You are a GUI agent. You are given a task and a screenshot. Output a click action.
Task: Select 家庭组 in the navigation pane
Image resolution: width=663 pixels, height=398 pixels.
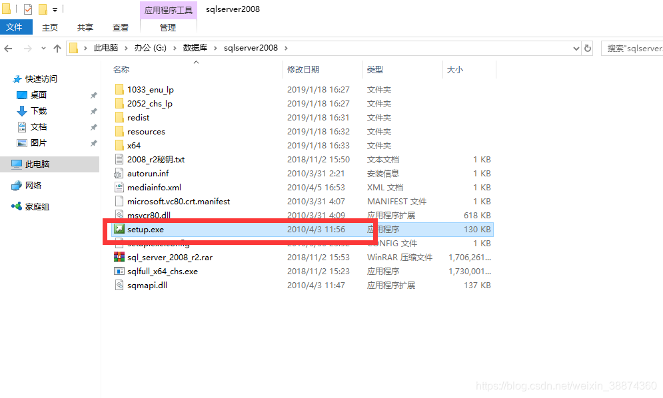point(37,206)
